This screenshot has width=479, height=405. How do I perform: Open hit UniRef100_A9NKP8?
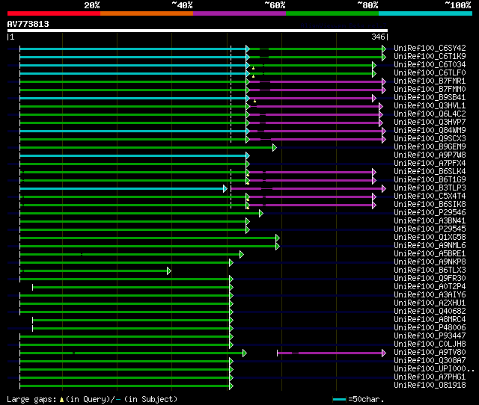click(430, 262)
